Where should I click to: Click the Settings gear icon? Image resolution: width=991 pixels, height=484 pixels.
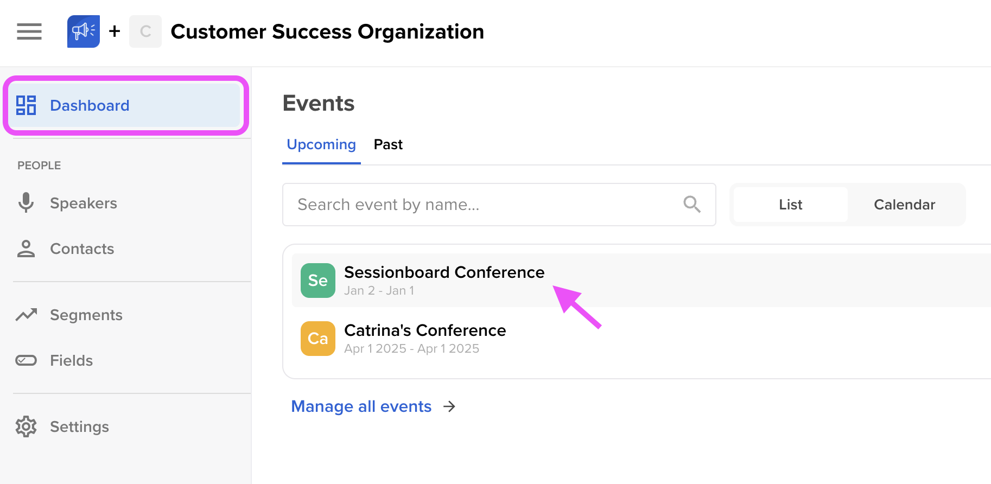pos(26,426)
